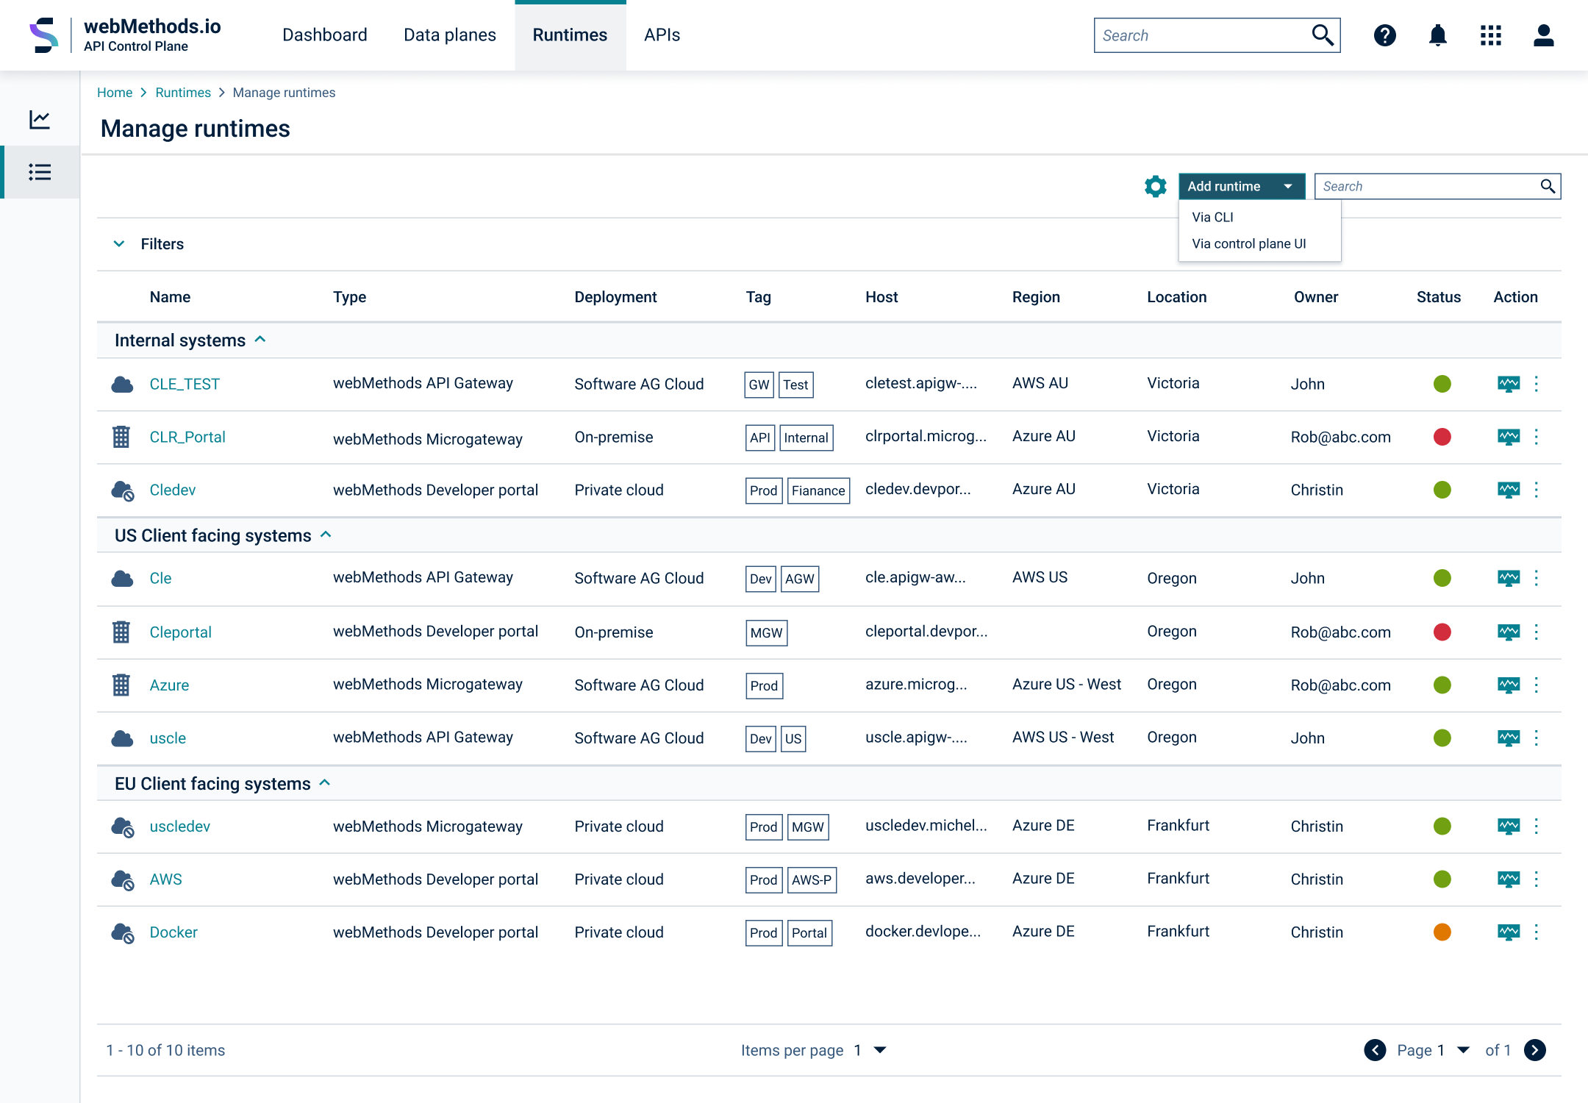Click the Status column header
Viewport: 1588px width, 1103px height.
point(1439,296)
